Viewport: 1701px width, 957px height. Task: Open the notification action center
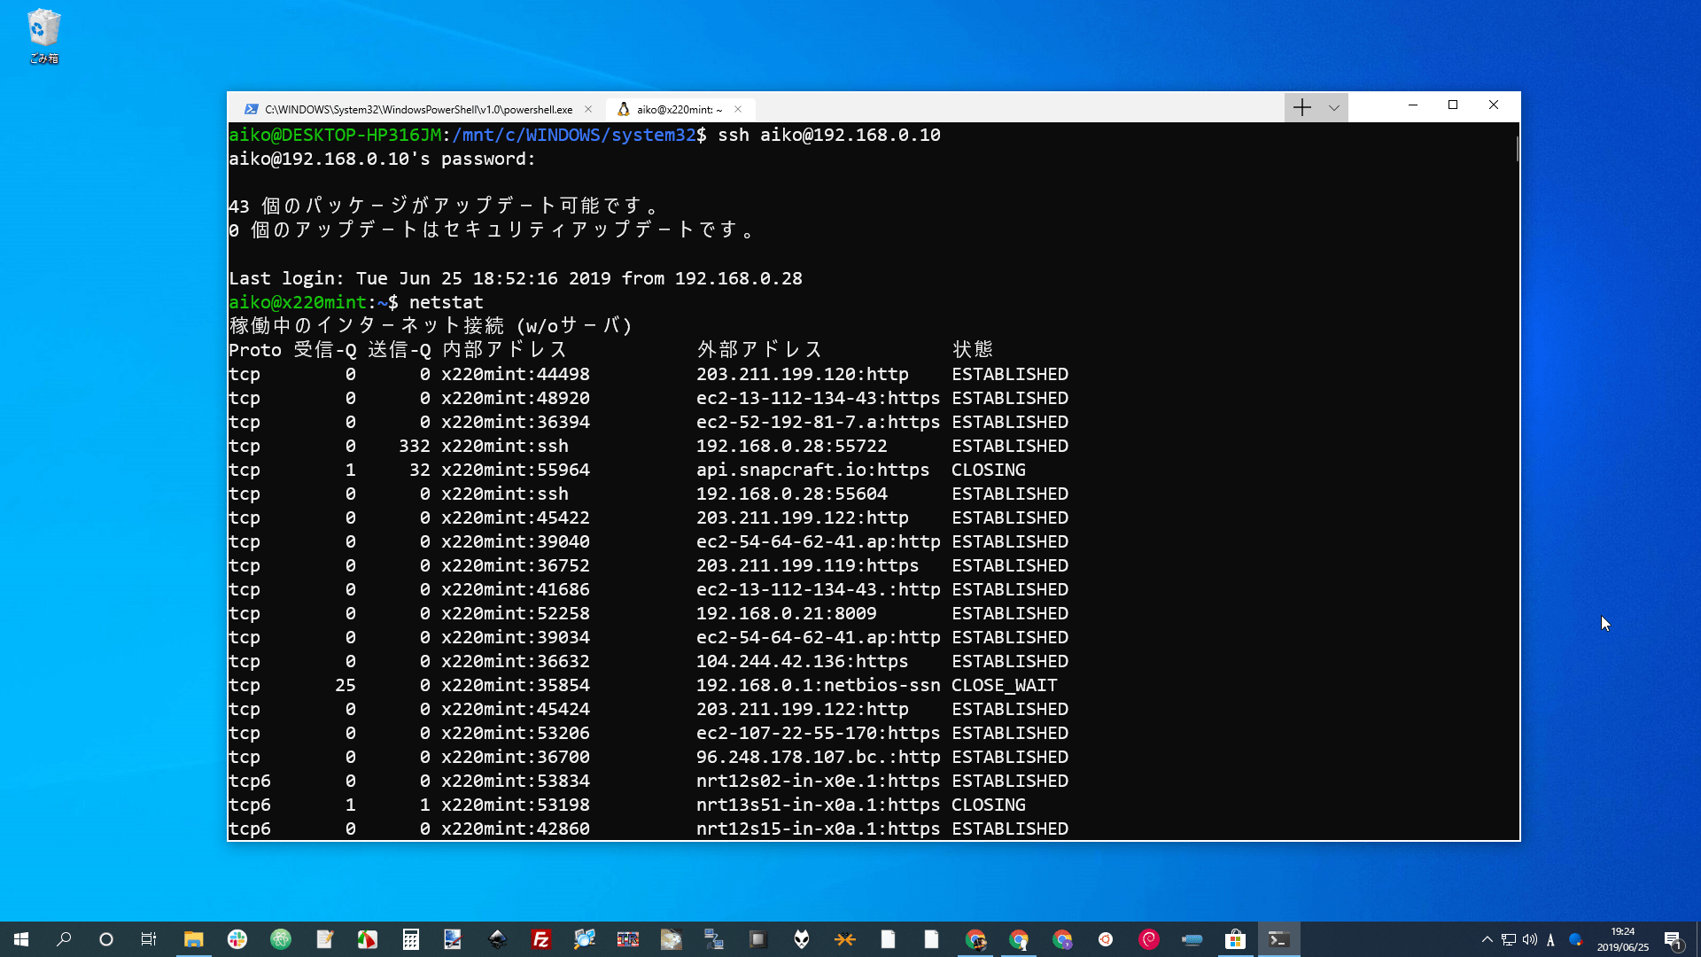pos(1672,939)
